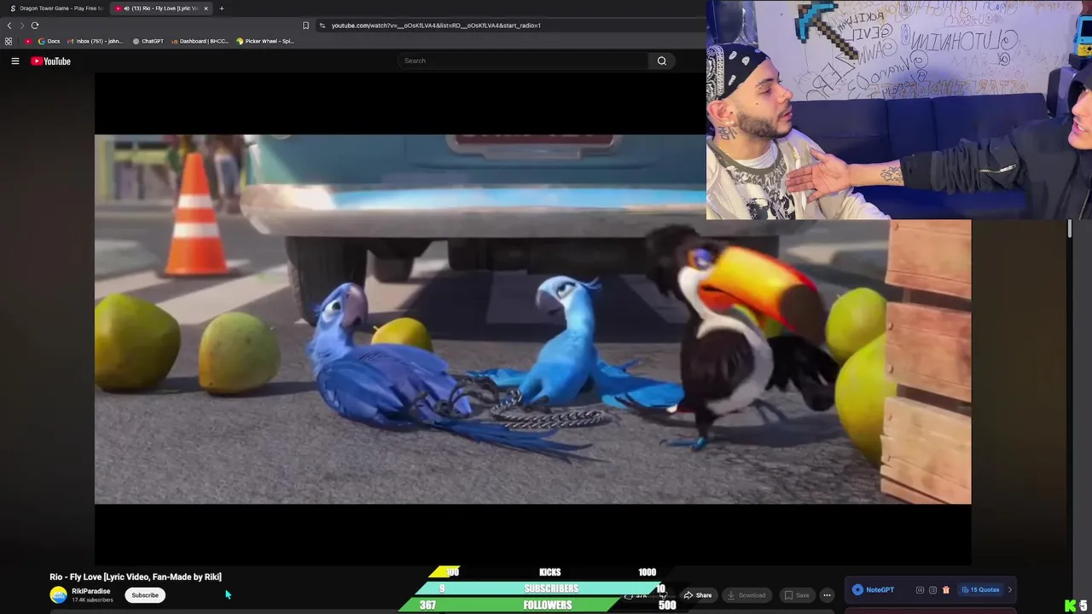The image size is (1092, 614).
Task: Open the three-dot more actions menu
Action: 827,595
